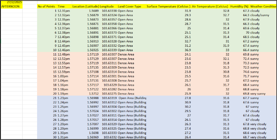
Task: Click the 'Time' header cell
Action: [x=61, y=6]
